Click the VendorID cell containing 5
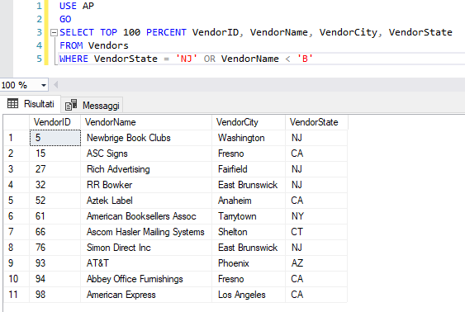Image resolution: width=465 pixels, height=312 pixels. click(55, 138)
